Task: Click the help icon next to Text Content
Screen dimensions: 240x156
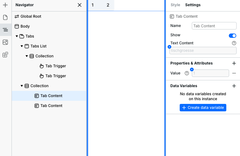Action: 234,43
